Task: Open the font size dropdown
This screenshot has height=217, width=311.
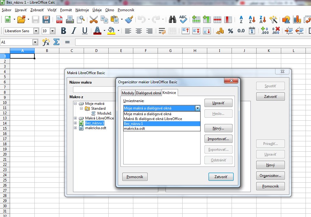Action: pyautogui.click(x=52, y=31)
